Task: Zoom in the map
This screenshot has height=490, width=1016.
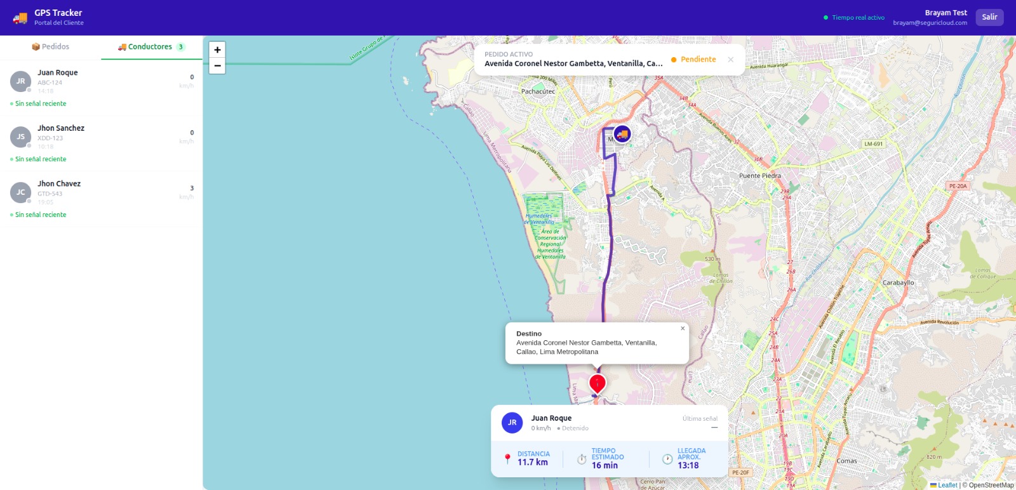Action: [217, 50]
